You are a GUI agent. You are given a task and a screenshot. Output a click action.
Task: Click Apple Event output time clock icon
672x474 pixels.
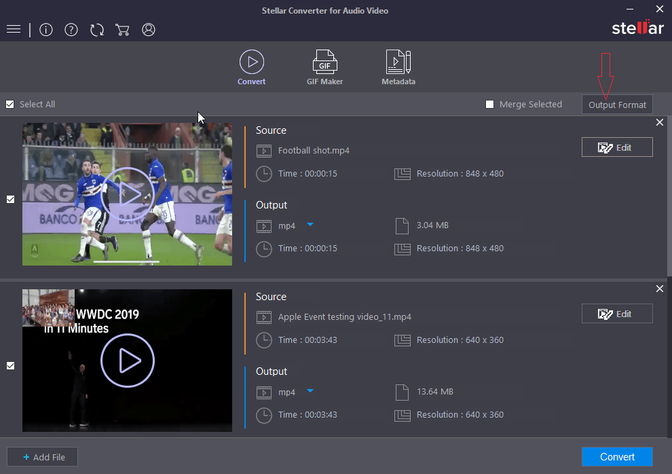264,416
